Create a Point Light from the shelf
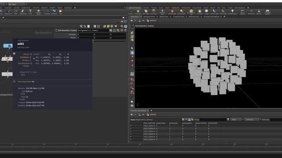The height and width of the screenshot is (158, 282). coord(138,12)
